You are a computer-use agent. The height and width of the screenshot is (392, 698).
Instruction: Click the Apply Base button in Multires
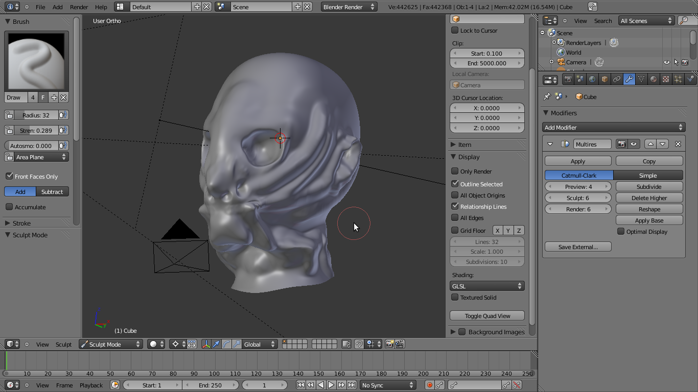coord(649,220)
